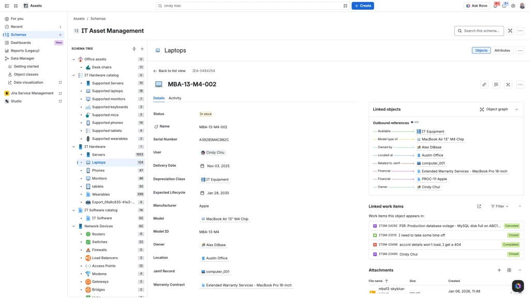Add a new attachment with plus icon
This screenshot has width=530, height=298.
pos(499,270)
